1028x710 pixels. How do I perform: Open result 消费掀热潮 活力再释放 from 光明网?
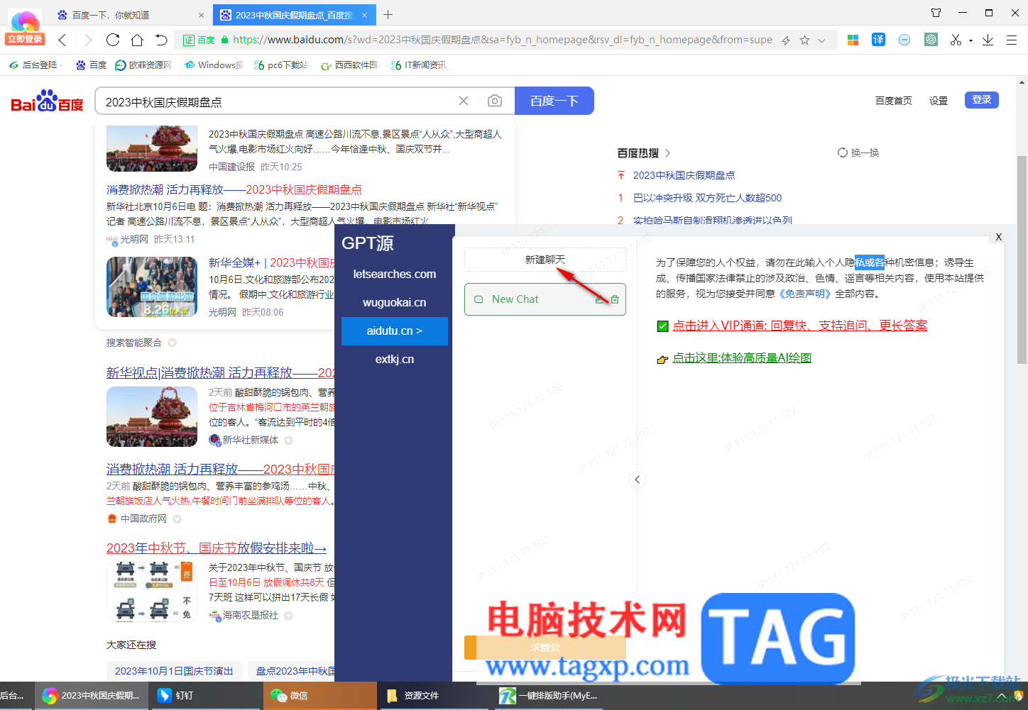pyautogui.click(x=234, y=190)
